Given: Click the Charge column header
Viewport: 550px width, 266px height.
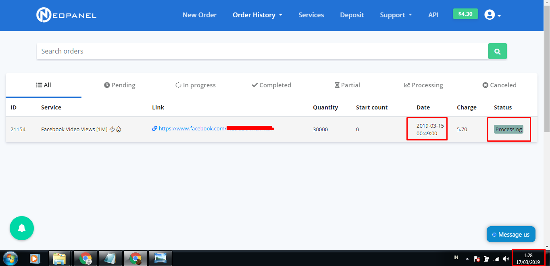Looking at the screenshot, I should [x=467, y=107].
